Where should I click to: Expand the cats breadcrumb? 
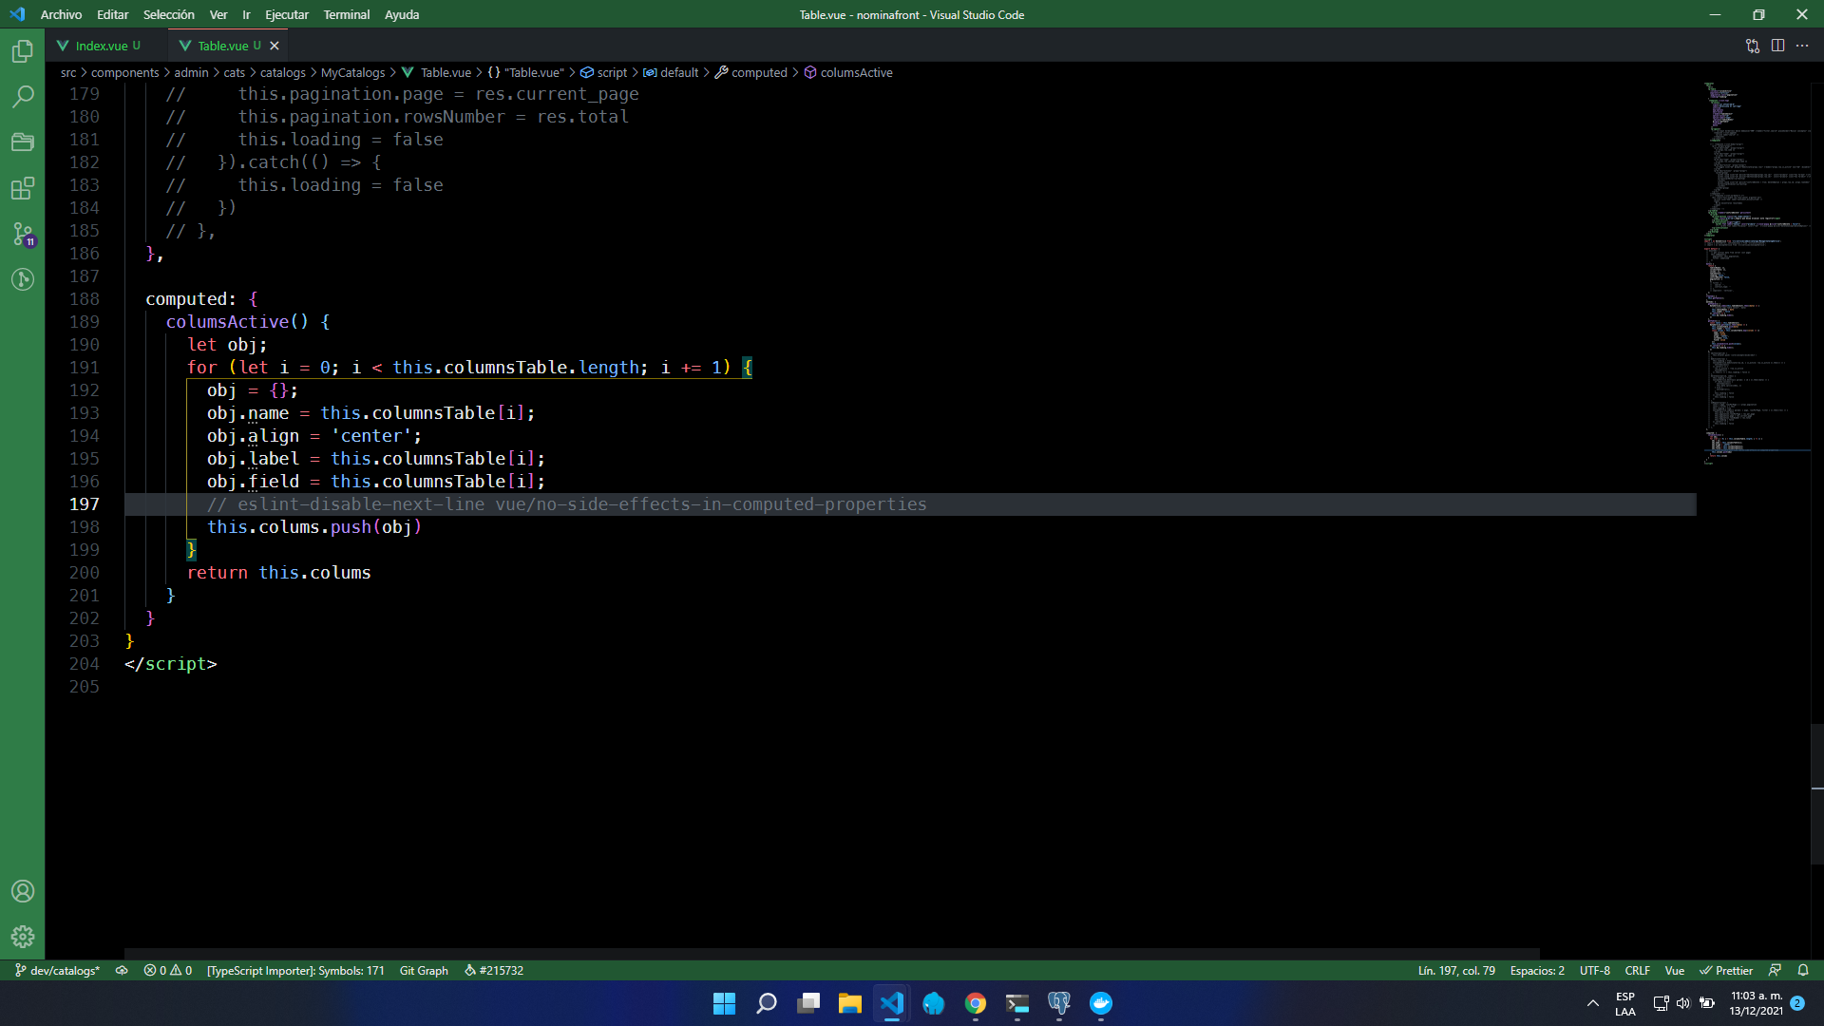point(235,73)
